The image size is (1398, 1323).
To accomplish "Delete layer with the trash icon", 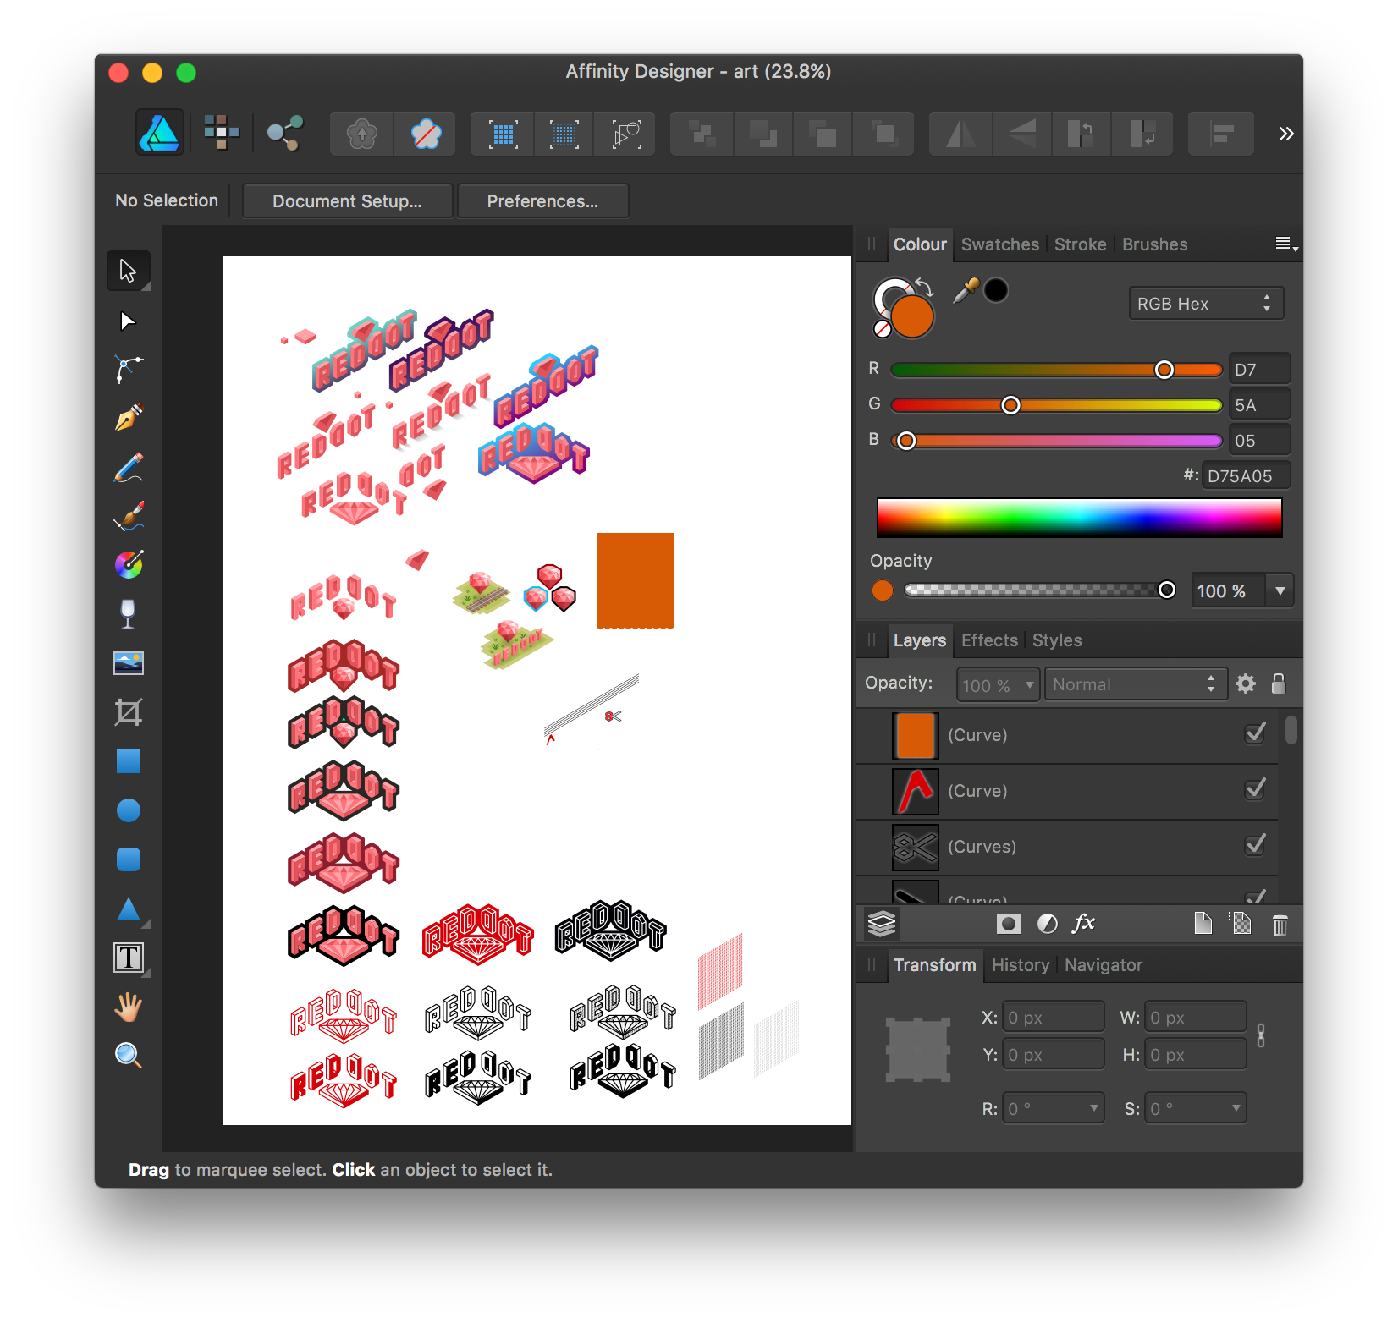I will coord(1280,925).
